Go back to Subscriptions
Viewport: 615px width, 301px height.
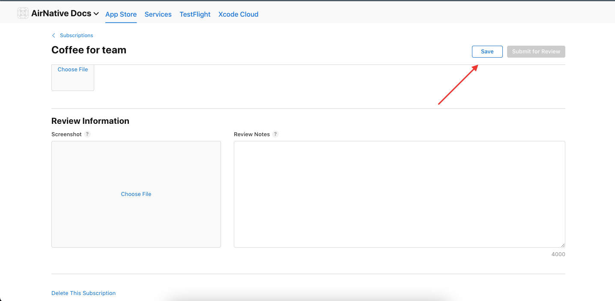tap(76, 35)
